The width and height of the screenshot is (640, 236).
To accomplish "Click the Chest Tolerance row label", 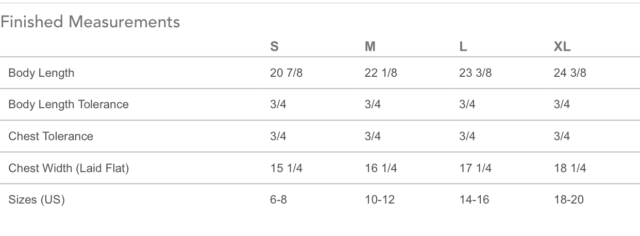I will pyautogui.click(x=51, y=137).
